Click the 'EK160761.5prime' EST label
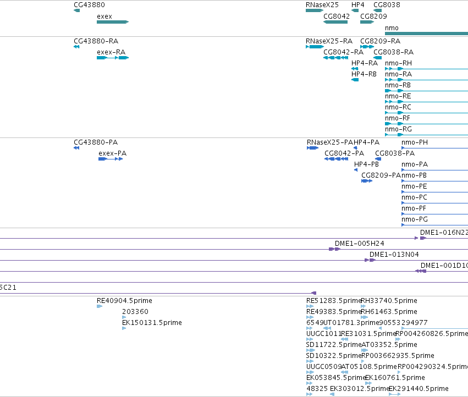The width and height of the screenshot is (468, 397). [395, 378]
